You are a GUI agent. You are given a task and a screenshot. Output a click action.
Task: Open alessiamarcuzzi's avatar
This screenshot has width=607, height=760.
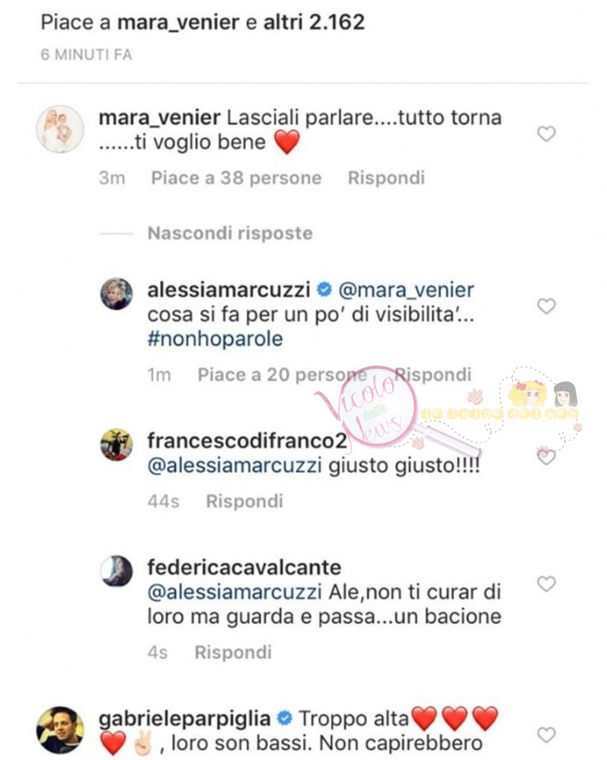(117, 294)
